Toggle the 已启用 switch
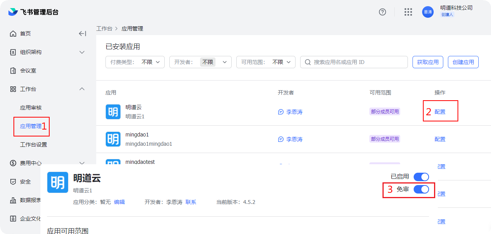Image resolution: width=491 pixels, height=234 pixels. [x=421, y=177]
